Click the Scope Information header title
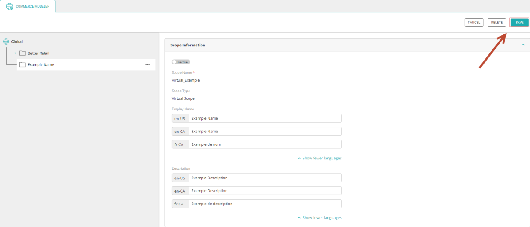This screenshot has width=530, height=227. pyautogui.click(x=188, y=45)
